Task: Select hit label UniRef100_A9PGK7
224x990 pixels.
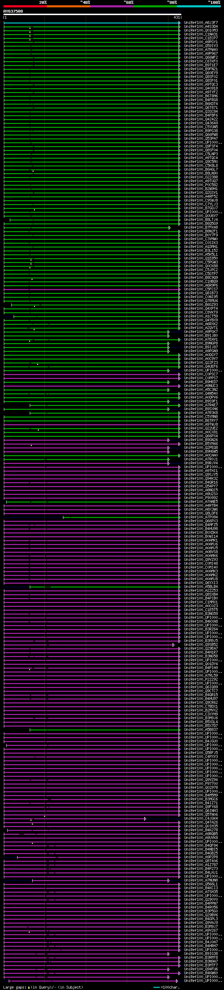Action: (x=201, y=332)
